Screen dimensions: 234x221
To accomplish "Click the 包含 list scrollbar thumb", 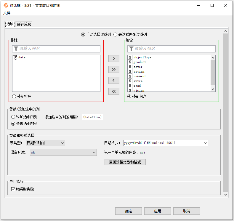I will (x=213, y=73).
